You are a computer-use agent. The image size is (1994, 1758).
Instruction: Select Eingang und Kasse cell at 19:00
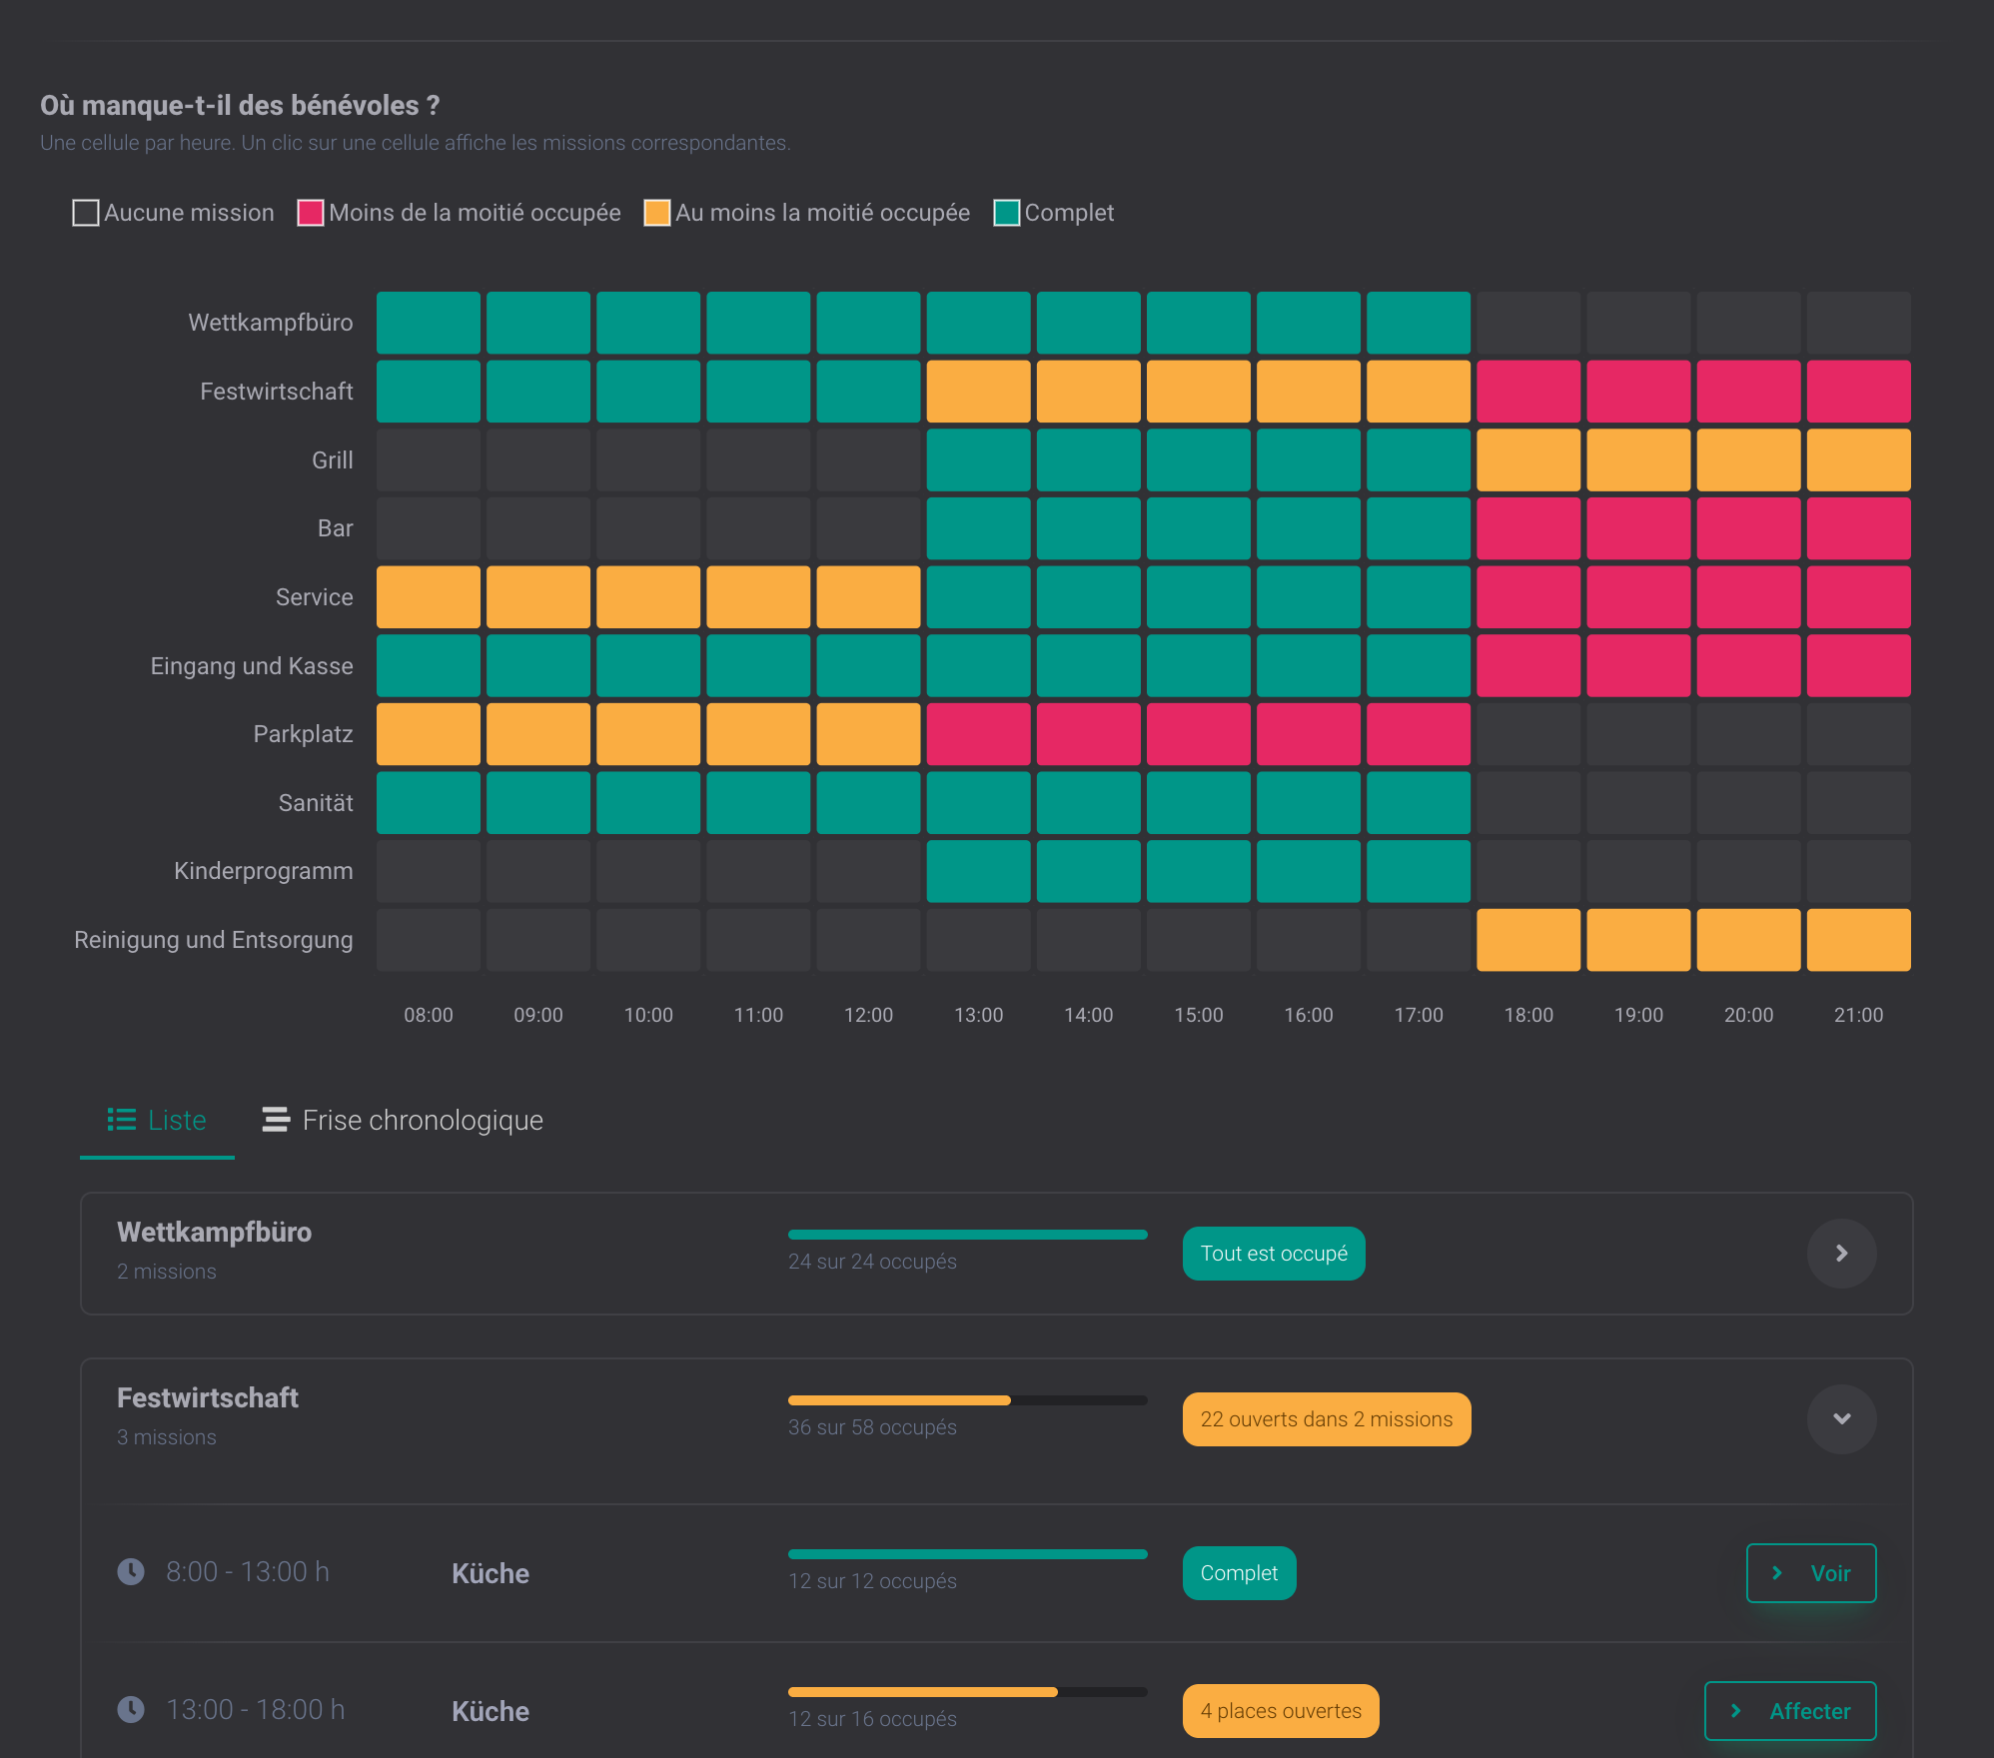coord(1638,665)
